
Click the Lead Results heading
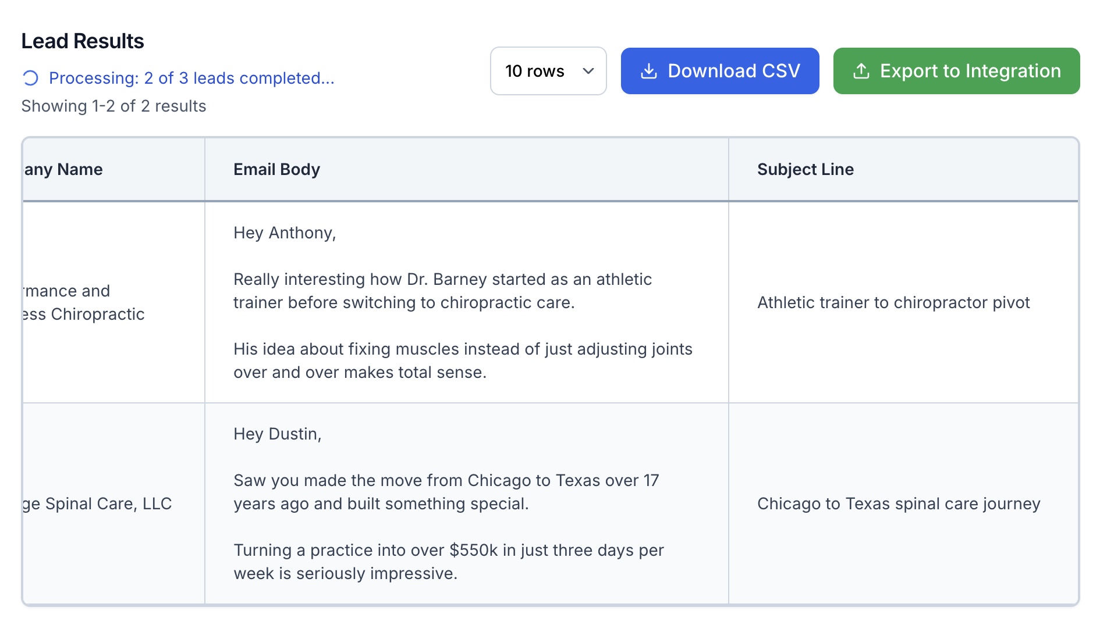[x=83, y=41]
